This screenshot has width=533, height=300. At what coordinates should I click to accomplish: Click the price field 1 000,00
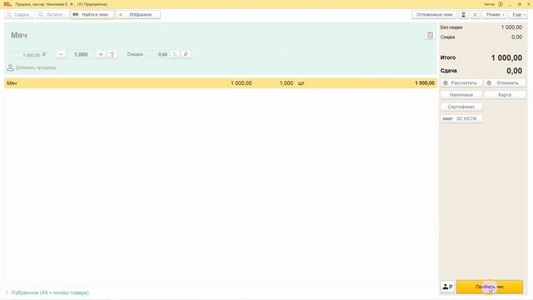click(x=26, y=55)
